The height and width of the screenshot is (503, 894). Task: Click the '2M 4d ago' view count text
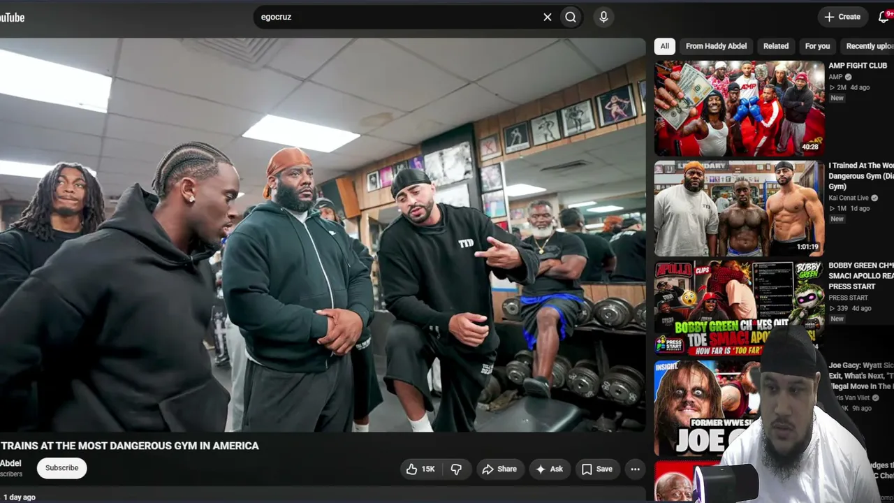(849, 87)
